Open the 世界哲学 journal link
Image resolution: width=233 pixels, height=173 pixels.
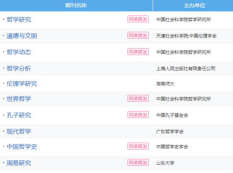point(19,99)
